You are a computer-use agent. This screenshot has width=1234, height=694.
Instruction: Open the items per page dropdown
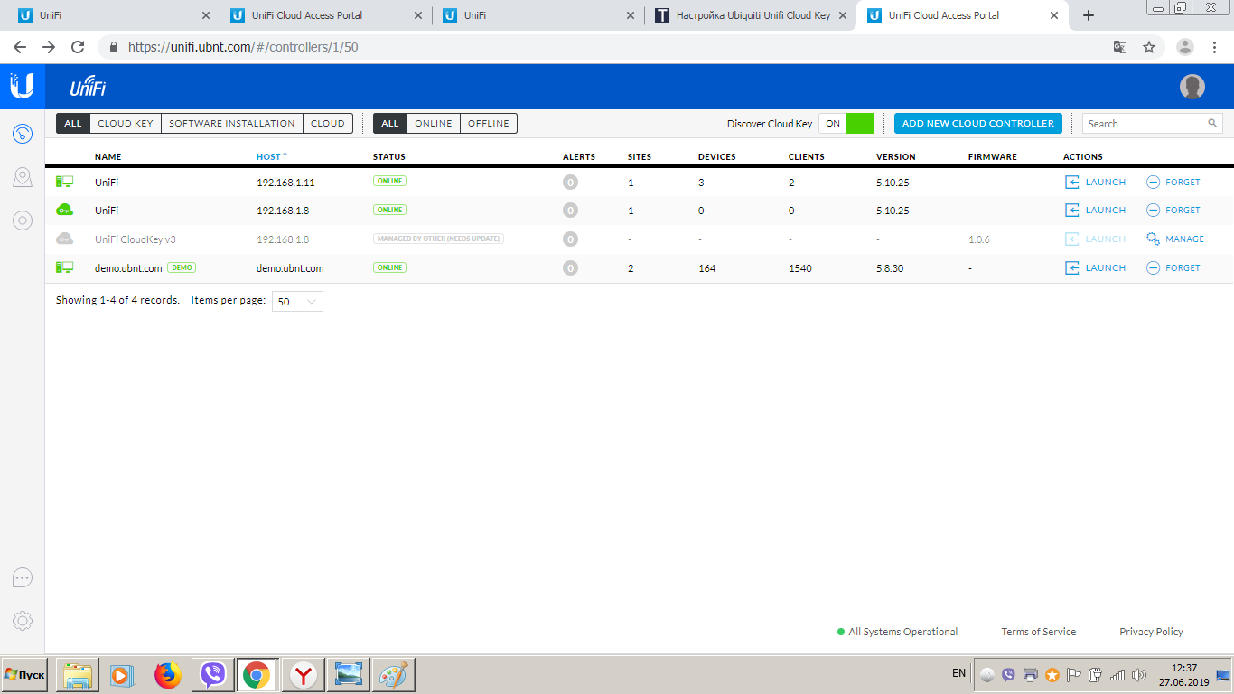tap(297, 302)
